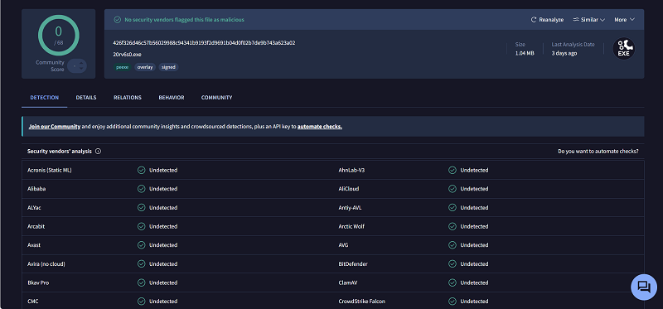Screen dimensions: 663x309
Task: Click the check icon in the Arctic Wolf row
Action: 452,226
